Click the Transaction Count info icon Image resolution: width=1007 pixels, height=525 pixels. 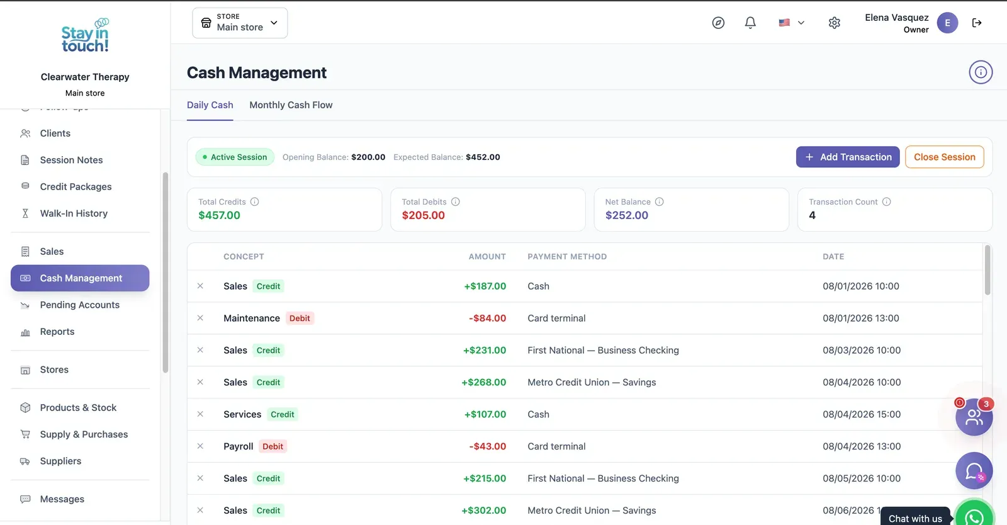tap(887, 202)
